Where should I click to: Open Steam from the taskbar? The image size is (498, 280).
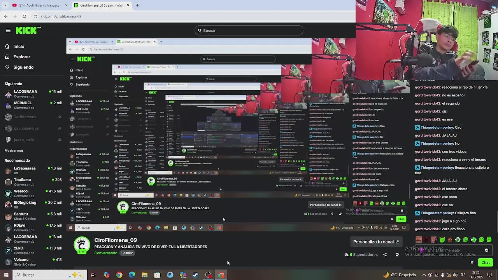pyautogui.click(x=195, y=275)
